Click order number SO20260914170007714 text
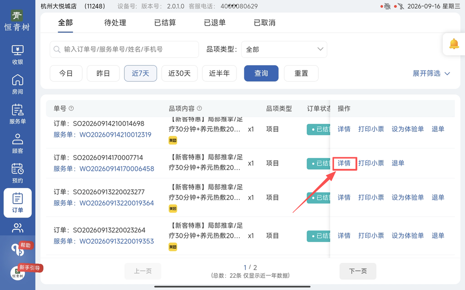 coord(108,158)
